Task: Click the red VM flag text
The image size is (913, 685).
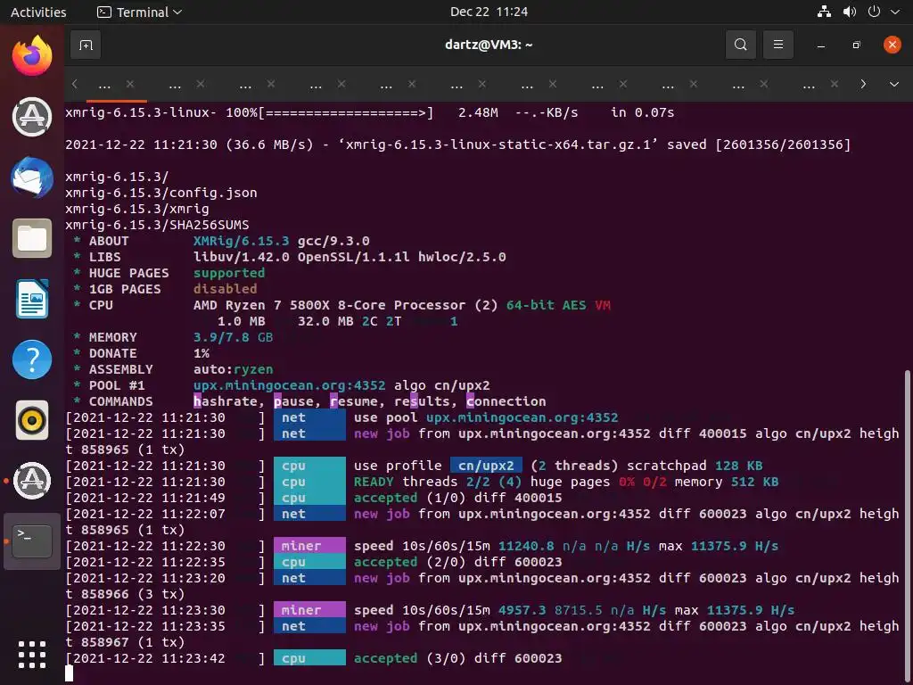Action: 603,305
